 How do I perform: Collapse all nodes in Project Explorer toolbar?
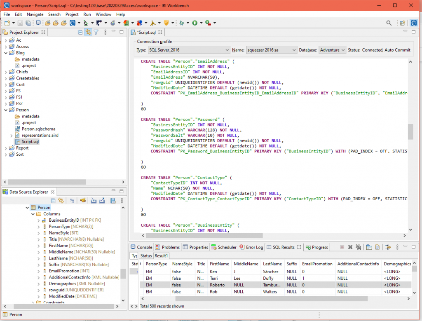click(80, 32)
